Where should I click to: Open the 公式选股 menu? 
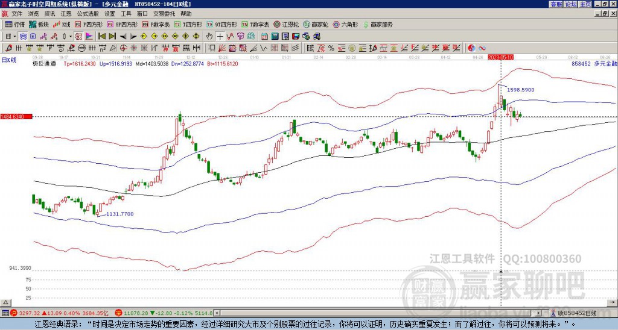[x=88, y=14]
